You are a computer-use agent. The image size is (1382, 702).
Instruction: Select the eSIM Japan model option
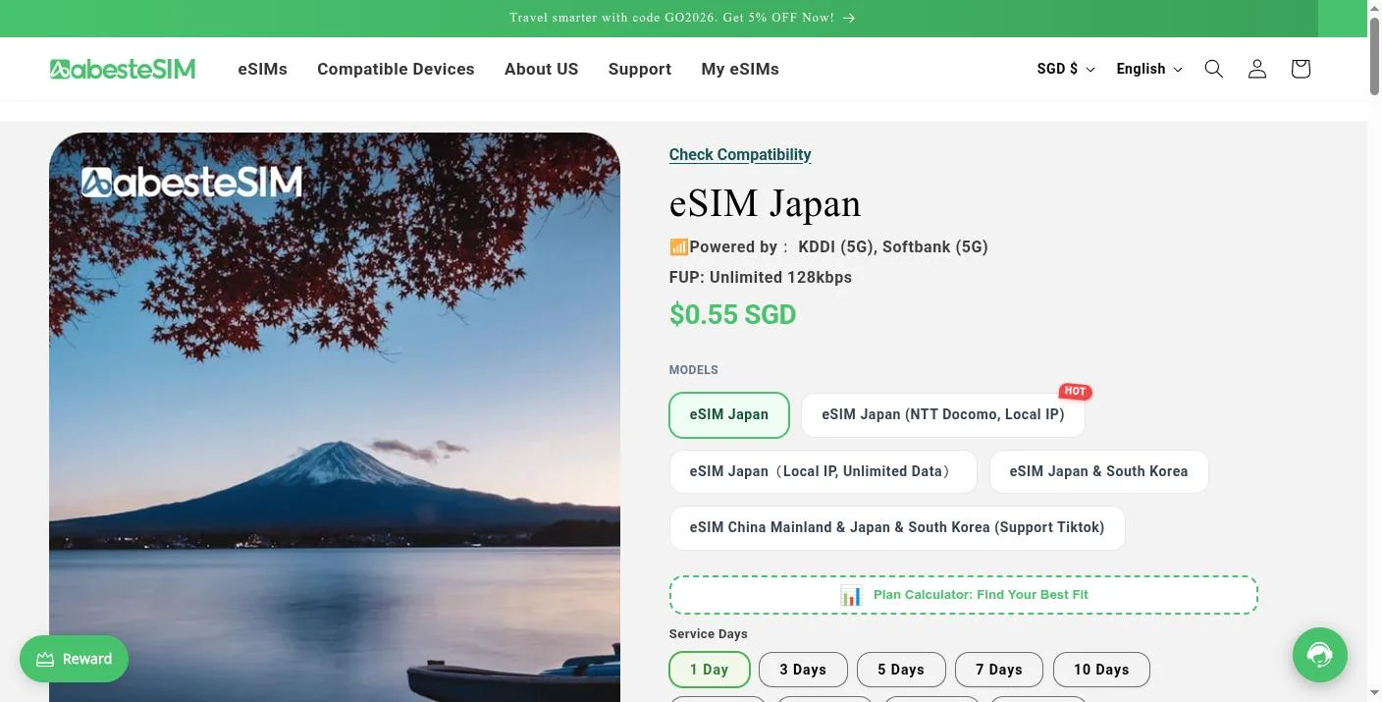[729, 415]
